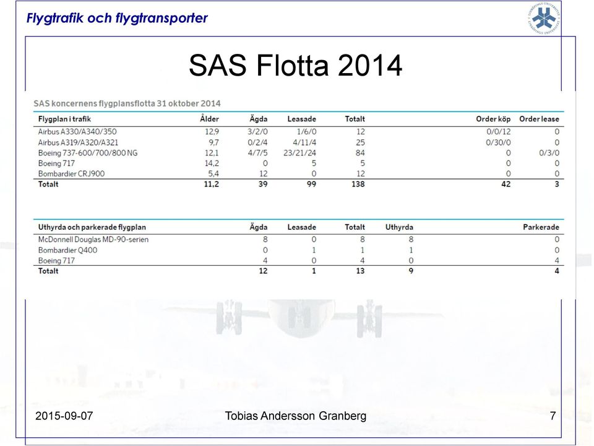Click the owned value '4/7/5'
The image size is (594, 446).
click(x=257, y=153)
